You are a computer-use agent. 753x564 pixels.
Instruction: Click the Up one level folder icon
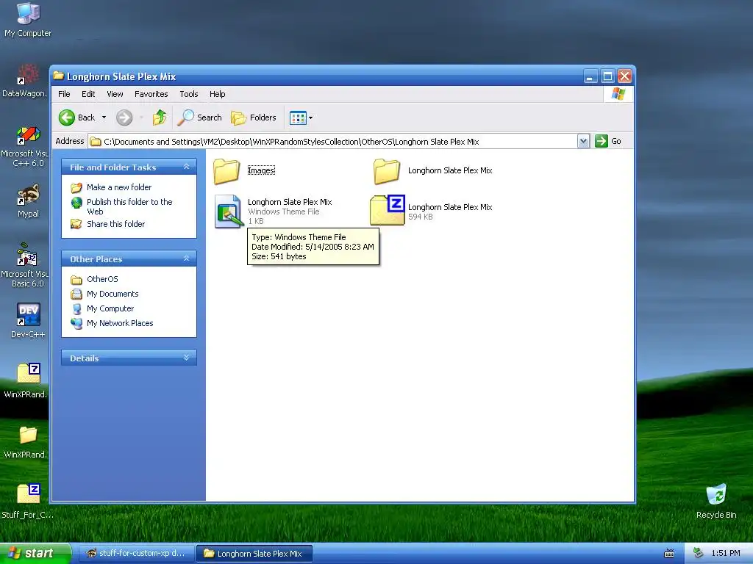click(x=160, y=117)
